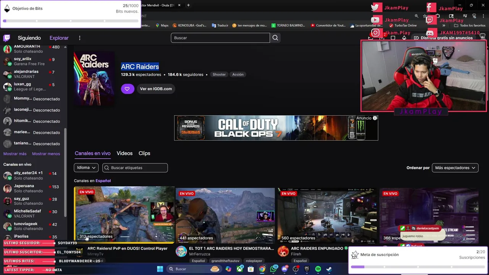Click Japeruana's avatar in live channels
489x275 pixels.
(x=7, y=188)
